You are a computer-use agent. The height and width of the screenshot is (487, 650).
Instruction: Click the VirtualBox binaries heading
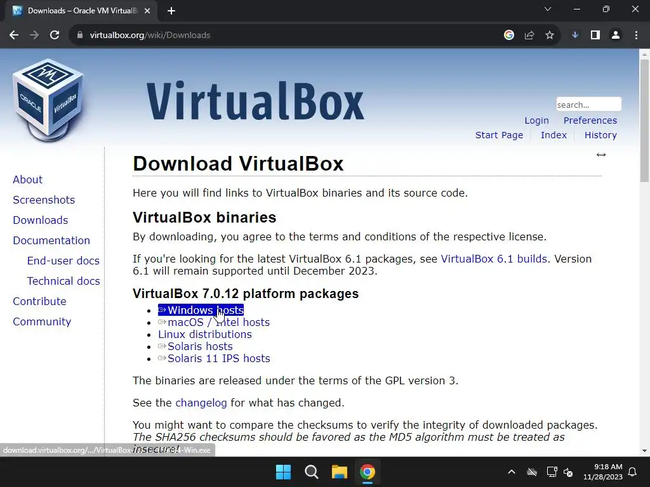pos(204,218)
